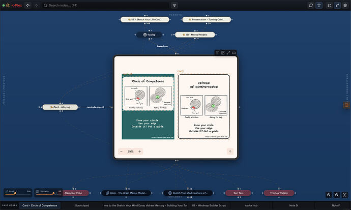Zoom out the preview with the minus button
The image size is (351, 210).
(122, 152)
